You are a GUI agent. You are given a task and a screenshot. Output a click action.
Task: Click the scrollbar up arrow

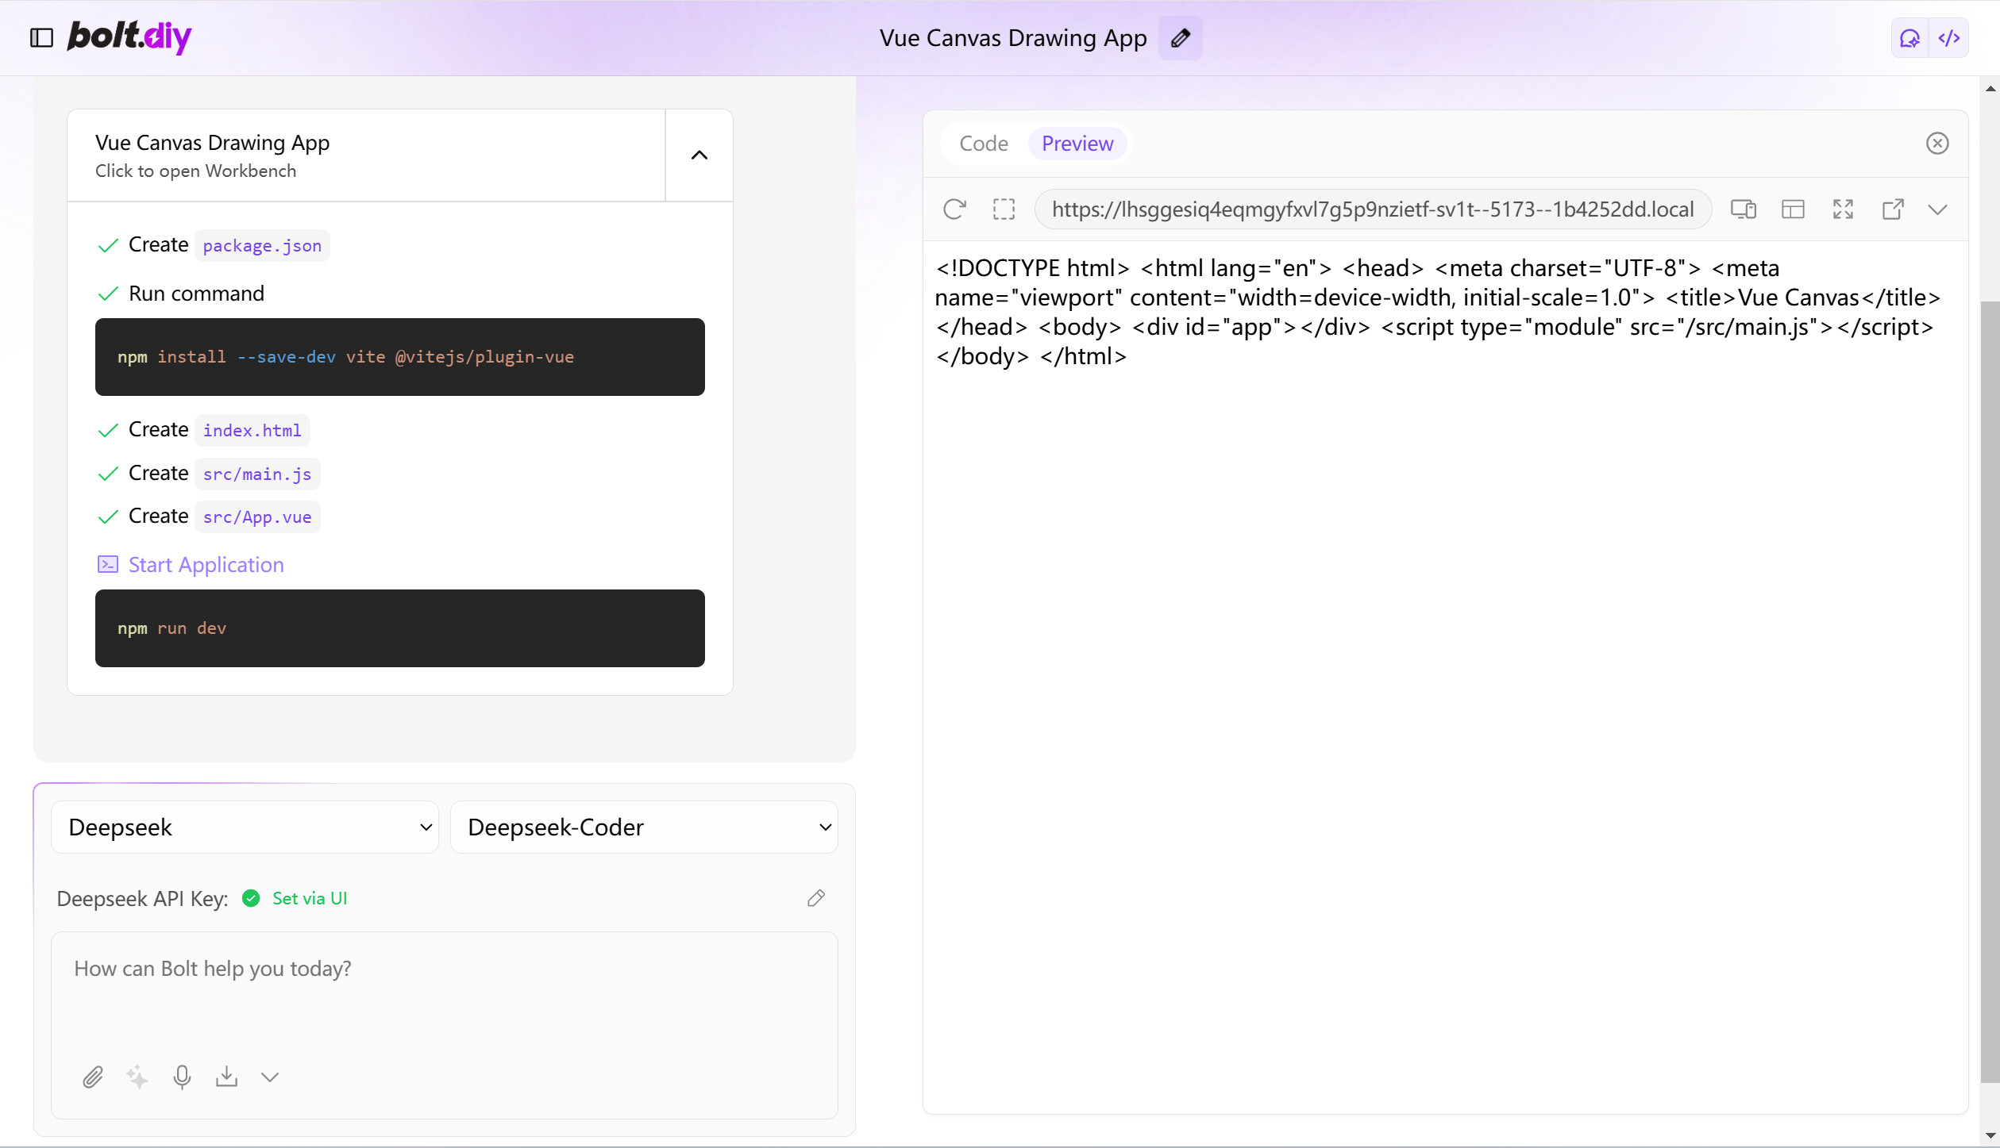click(x=1990, y=87)
